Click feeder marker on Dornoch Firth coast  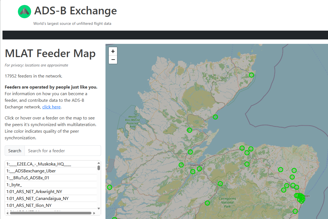coord(215,117)
